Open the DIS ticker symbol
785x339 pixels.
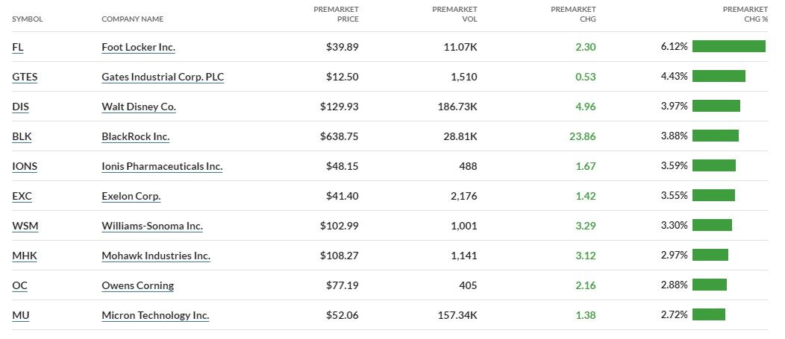click(20, 107)
